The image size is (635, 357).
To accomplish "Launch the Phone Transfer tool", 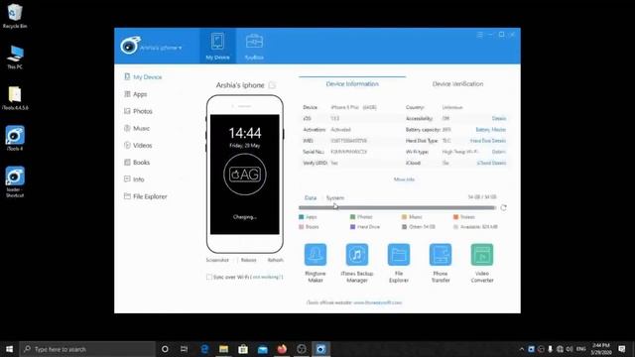I will click(x=441, y=263).
